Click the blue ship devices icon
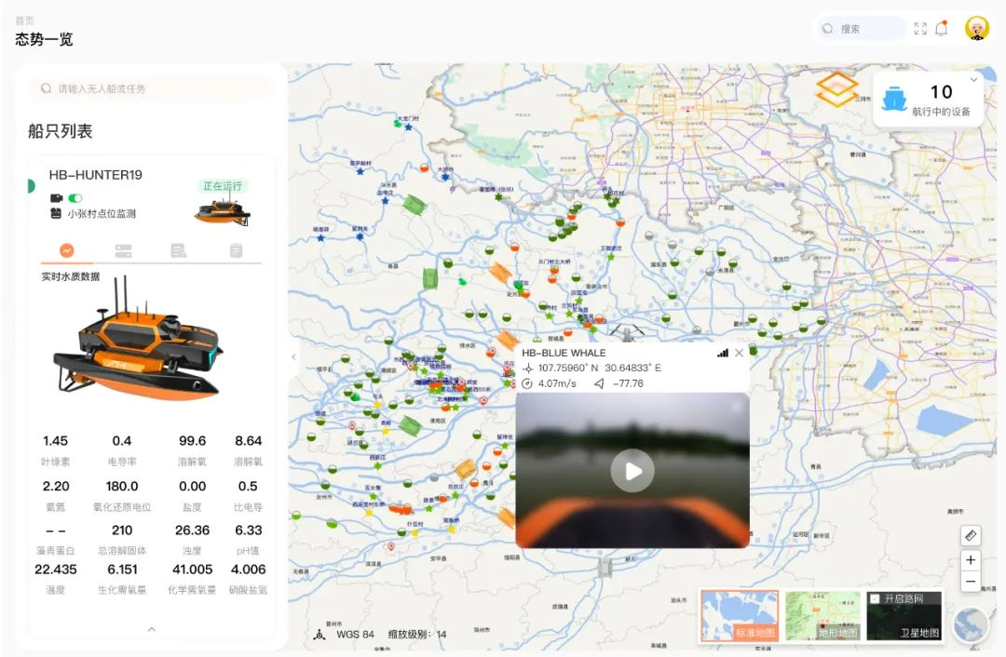This screenshot has width=1006, height=657. pyautogui.click(x=894, y=99)
